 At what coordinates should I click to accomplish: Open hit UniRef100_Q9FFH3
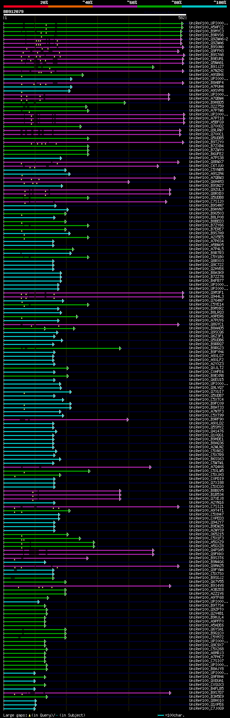[206, 51]
